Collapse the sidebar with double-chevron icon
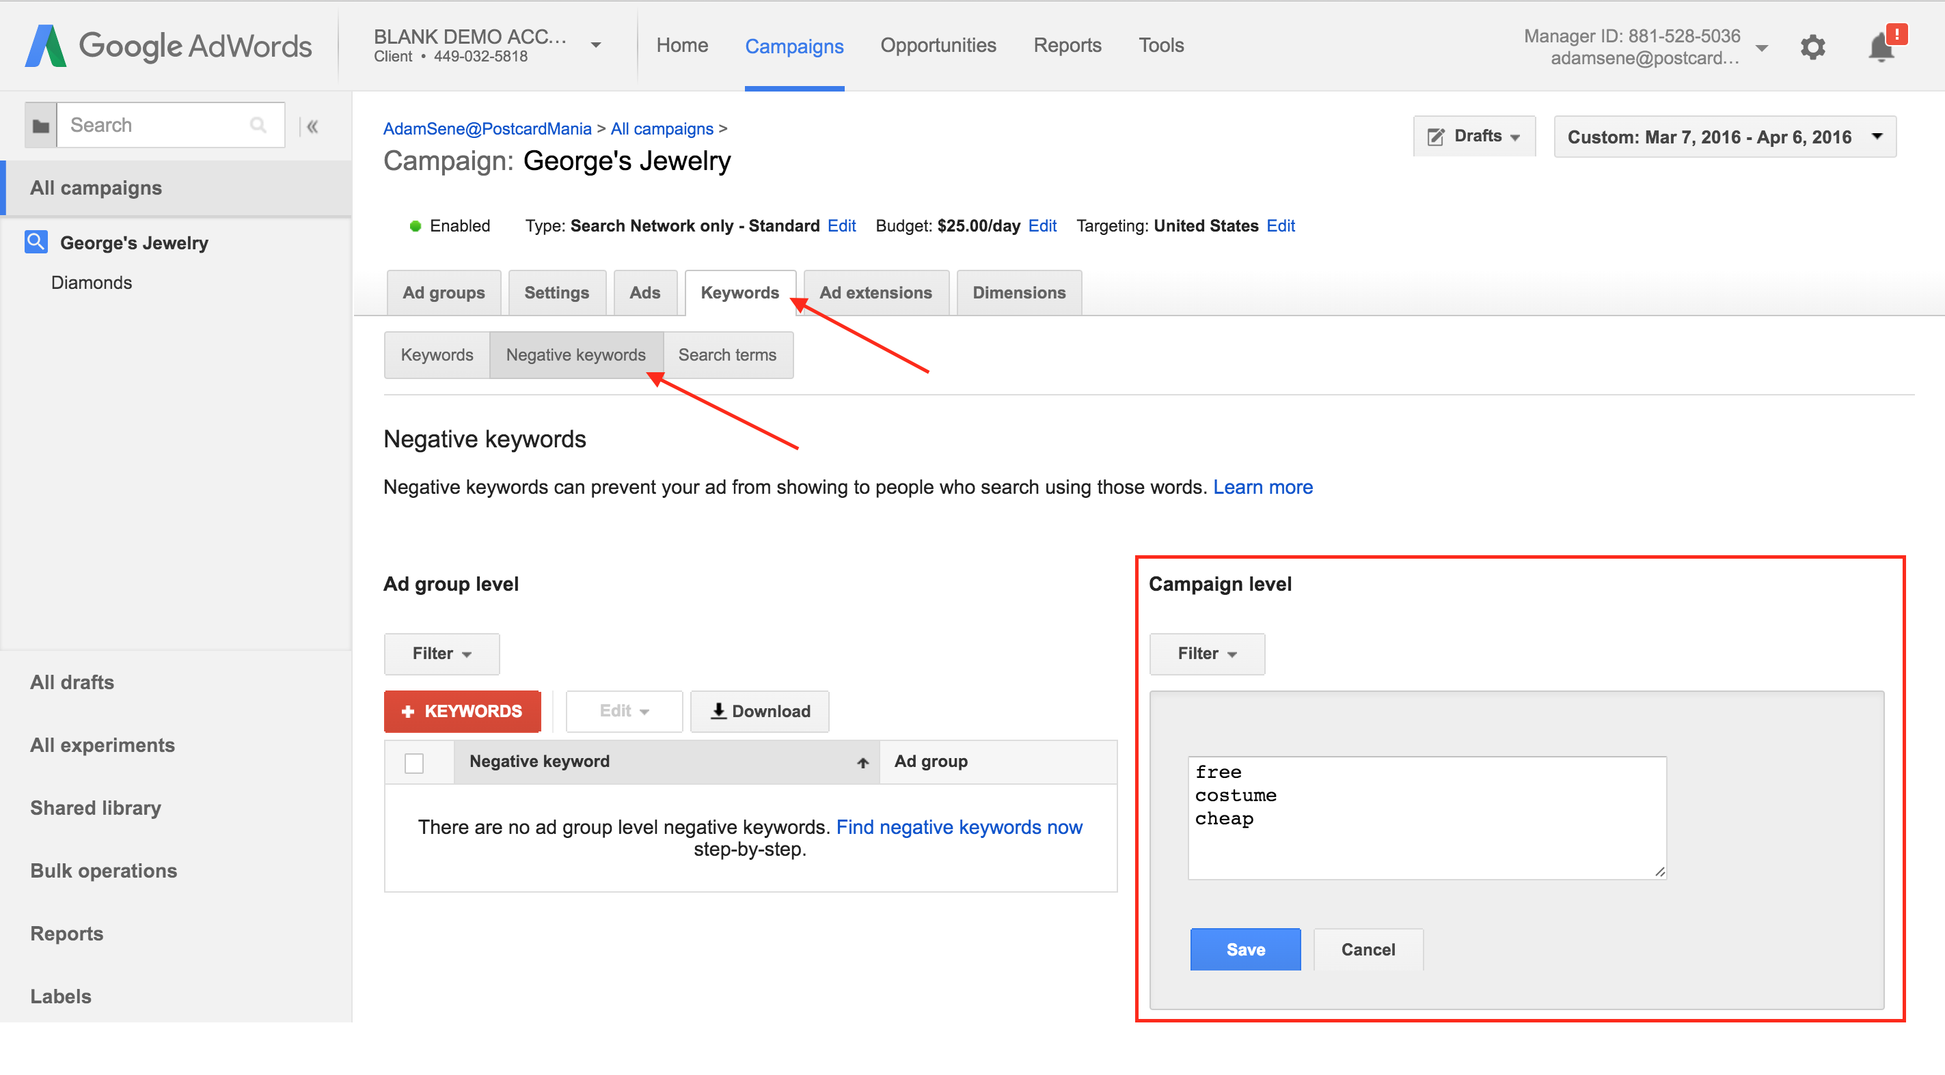Viewport: 1945px width, 1075px height. pos(312,126)
